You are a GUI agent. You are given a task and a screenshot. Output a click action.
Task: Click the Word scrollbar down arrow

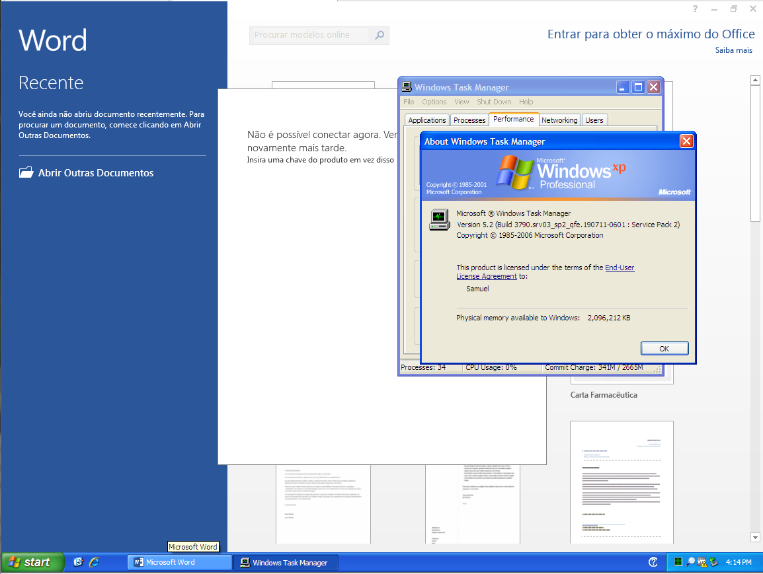pyautogui.click(x=755, y=537)
